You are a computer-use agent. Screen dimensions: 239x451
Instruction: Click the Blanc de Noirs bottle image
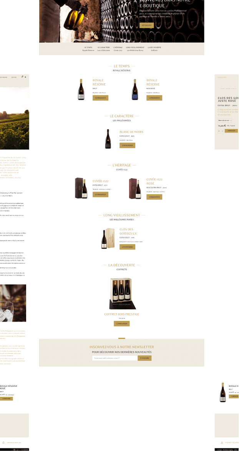click(x=108, y=139)
